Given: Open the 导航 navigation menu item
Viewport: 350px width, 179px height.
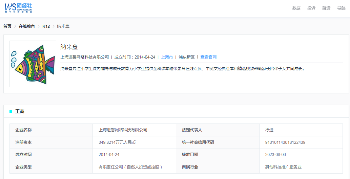Looking at the screenshot, I should [x=341, y=8].
